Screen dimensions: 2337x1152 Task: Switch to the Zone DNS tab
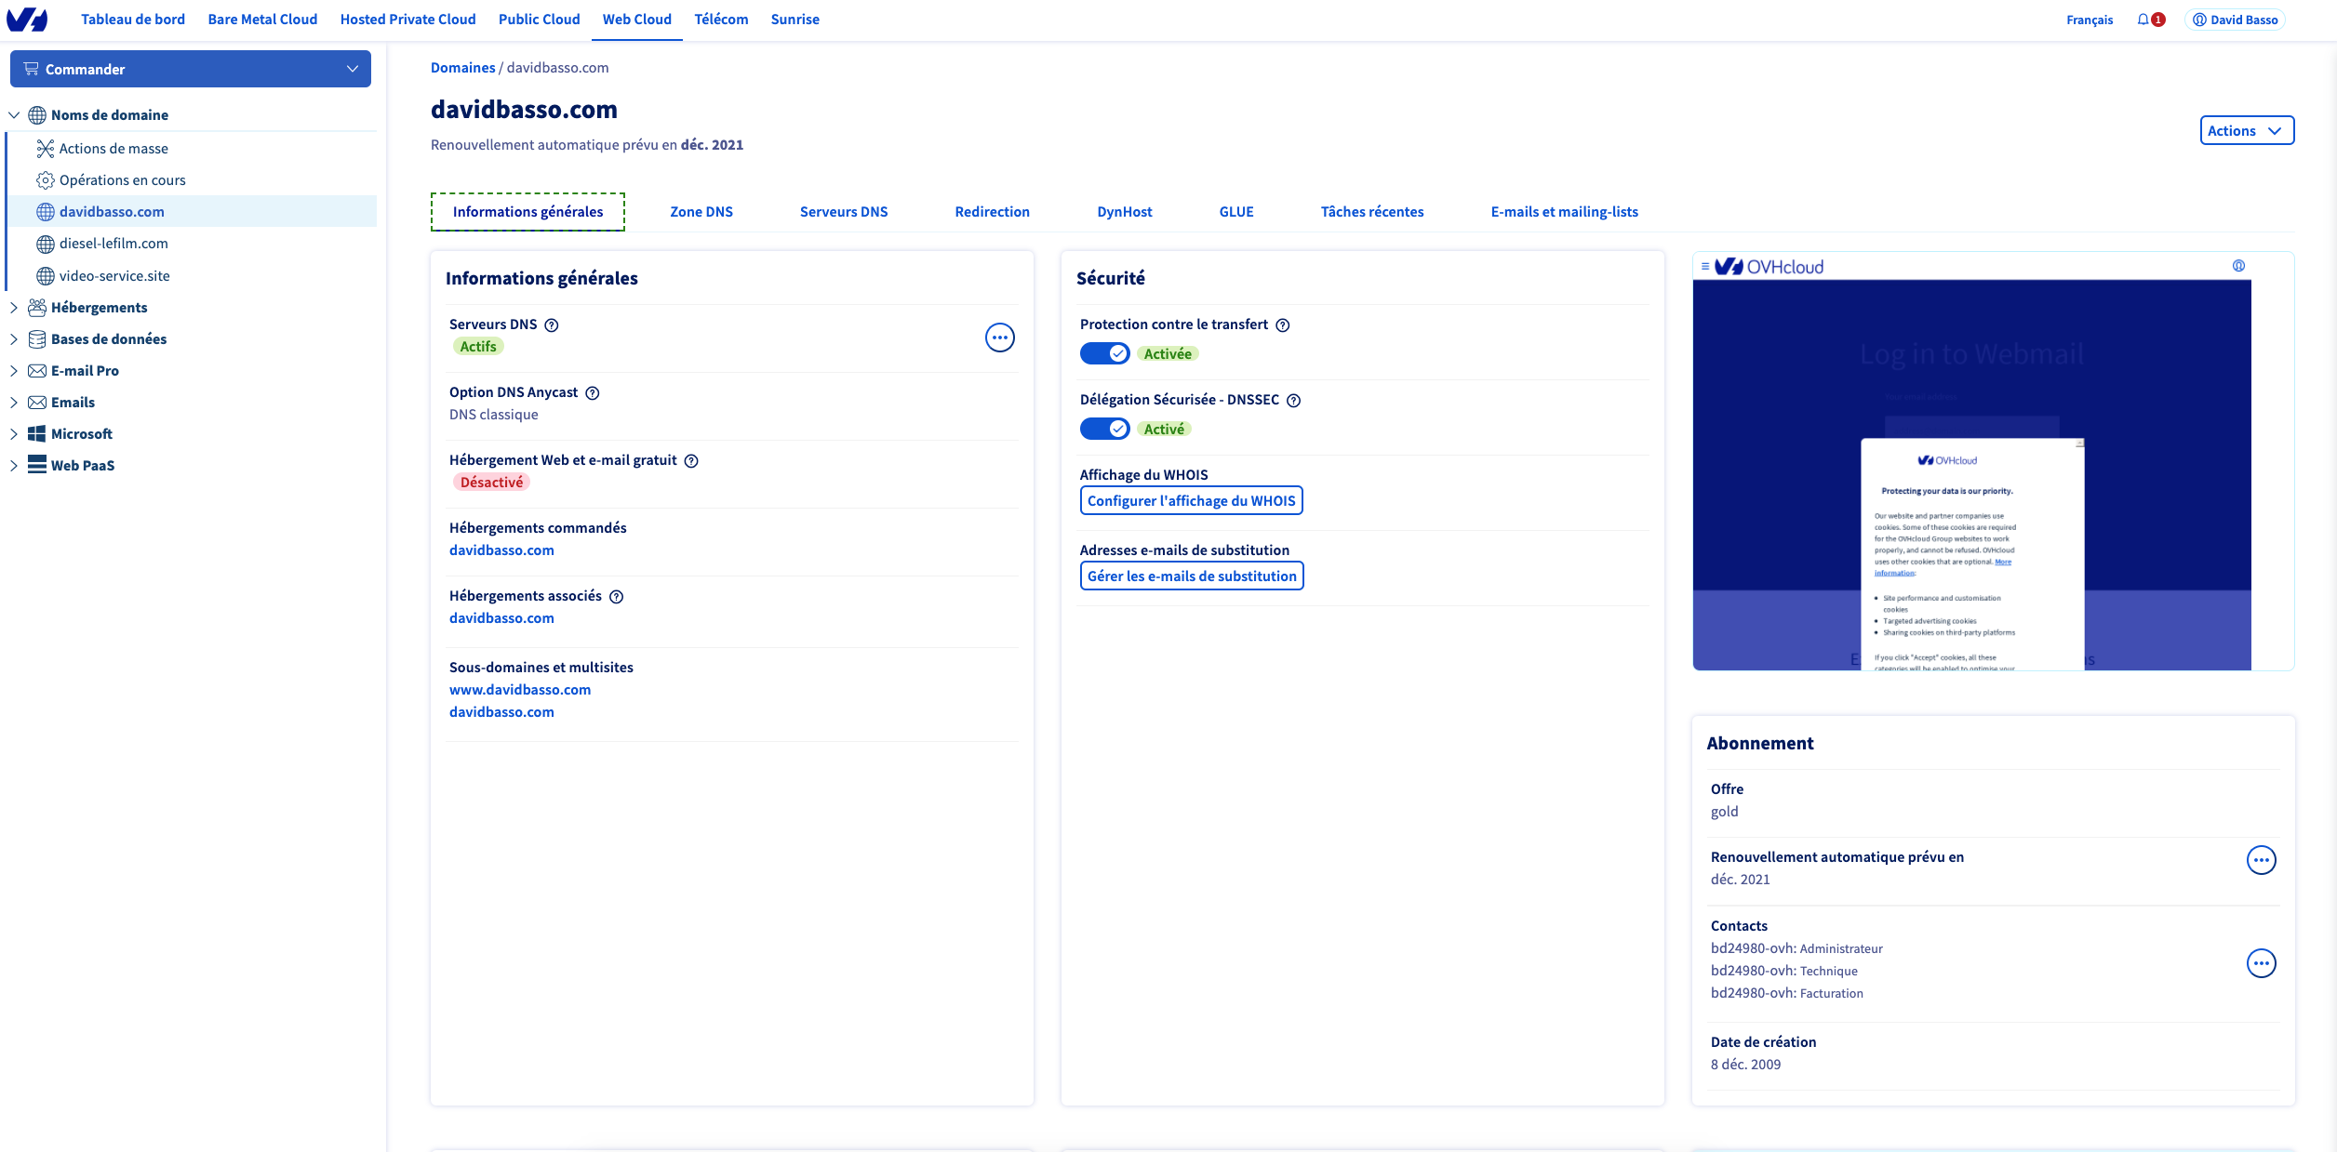tap(701, 212)
